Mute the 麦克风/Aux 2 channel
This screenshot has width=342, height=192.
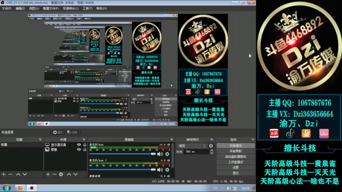pyautogui.click(x=160, y=169)
